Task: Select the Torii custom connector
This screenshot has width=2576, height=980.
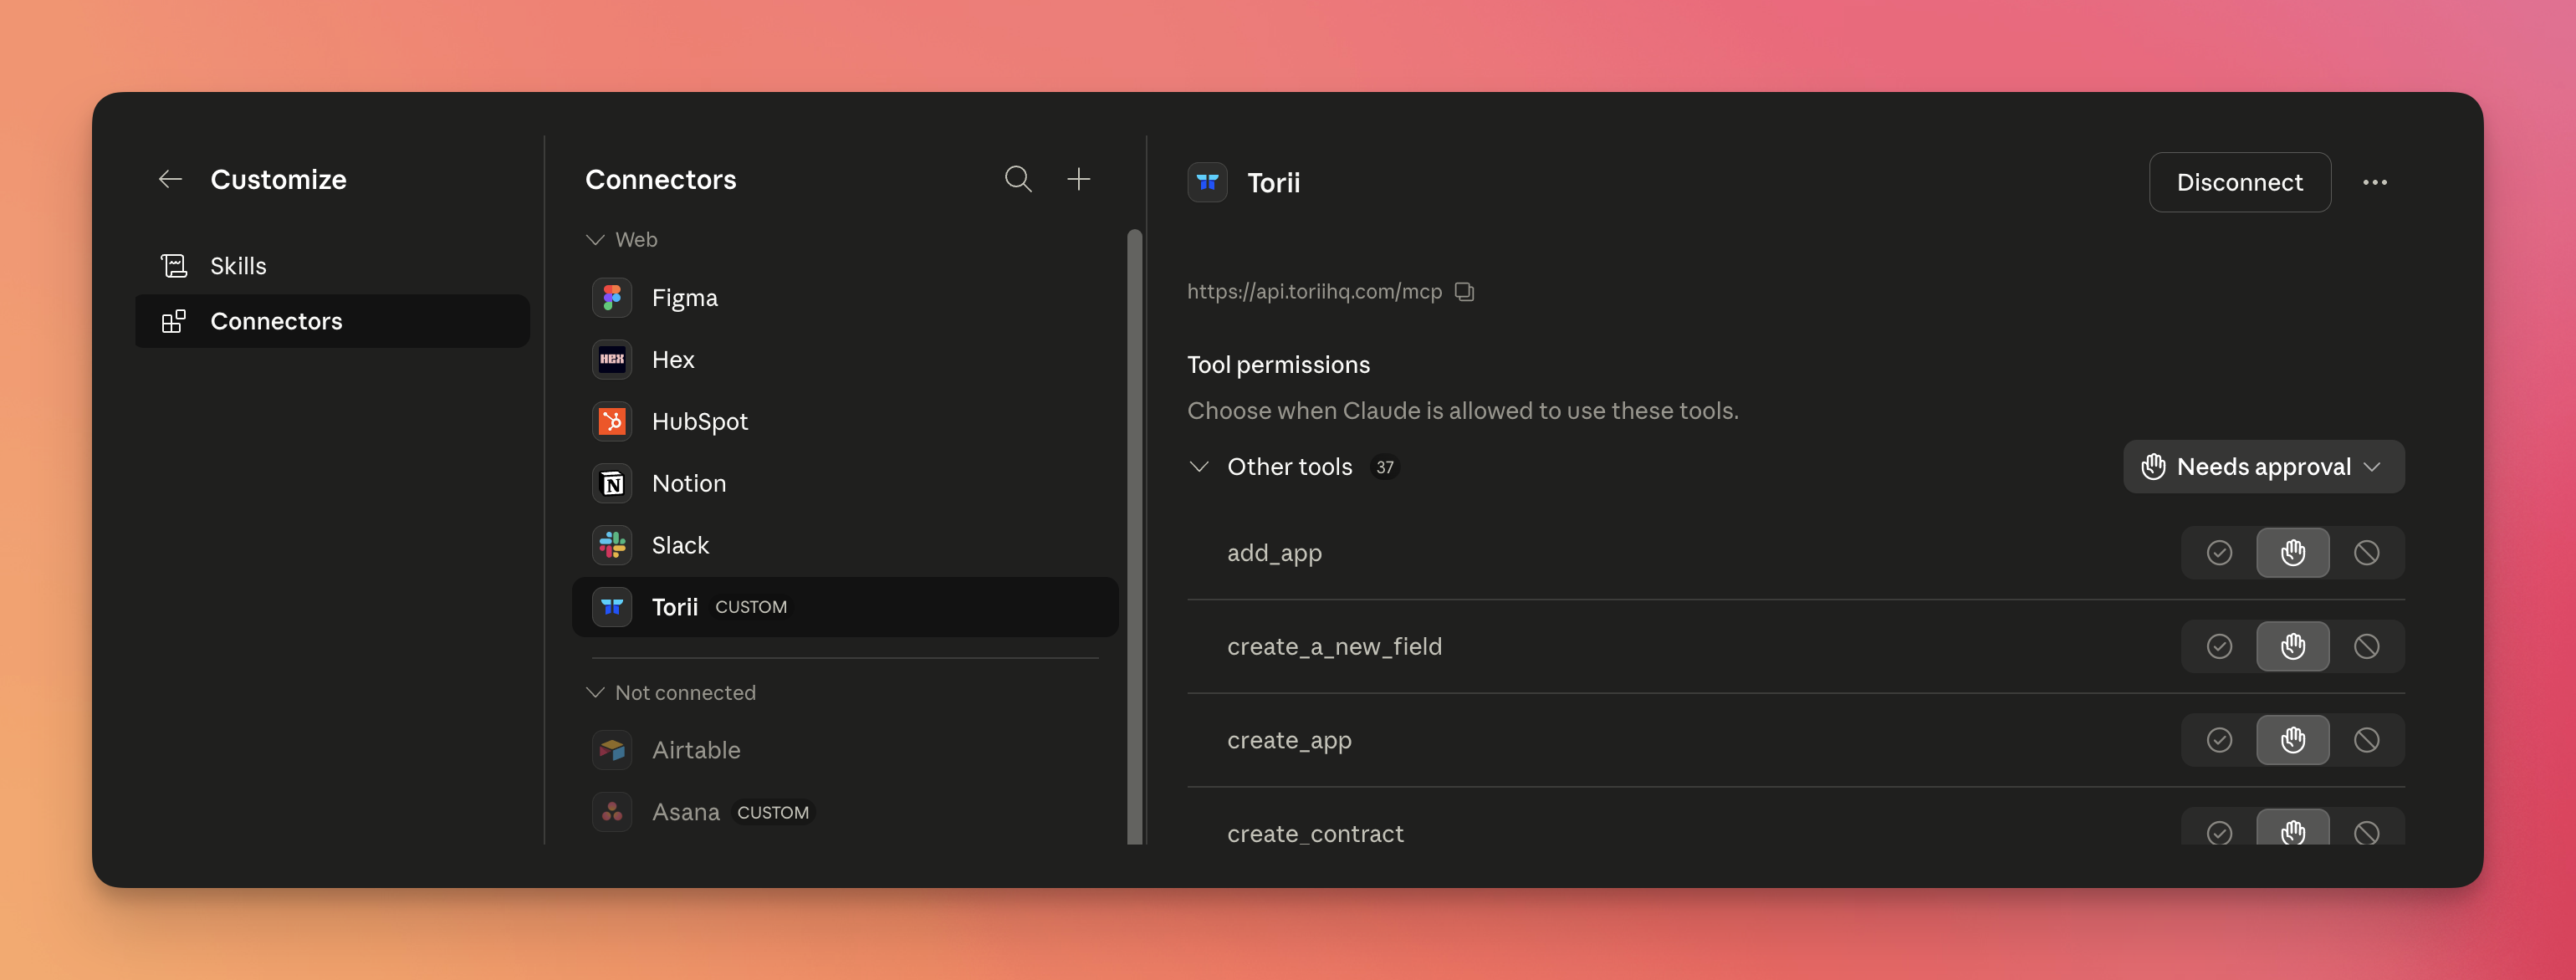Action: point(845,607)
